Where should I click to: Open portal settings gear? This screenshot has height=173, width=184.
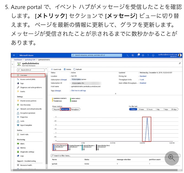pos(143,55)
